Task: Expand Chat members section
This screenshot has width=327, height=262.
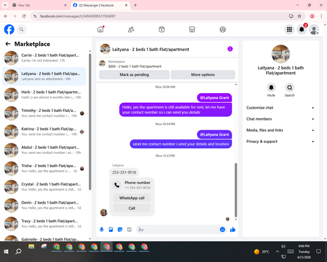Action: 281,119
